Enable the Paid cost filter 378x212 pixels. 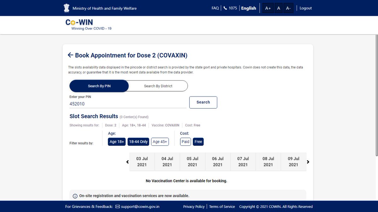point(186,142)
